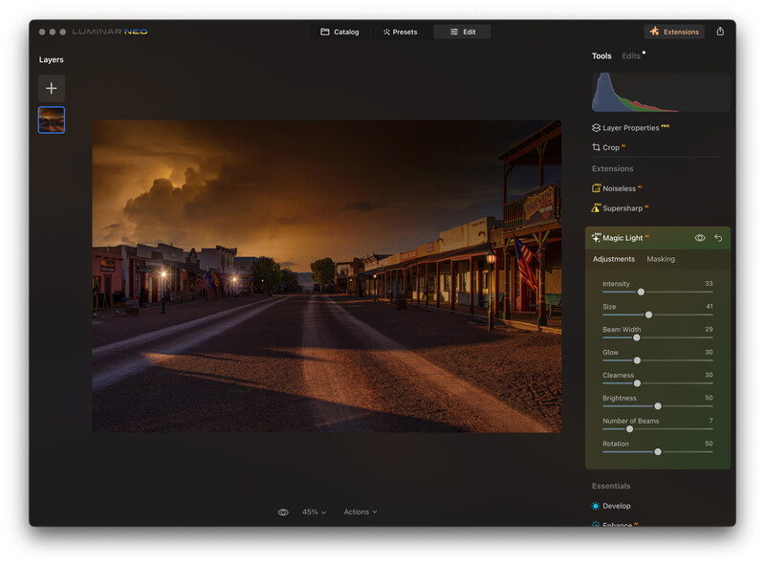Click the Presets sparkle icon

pyautogui.click(x=386, y=32)
